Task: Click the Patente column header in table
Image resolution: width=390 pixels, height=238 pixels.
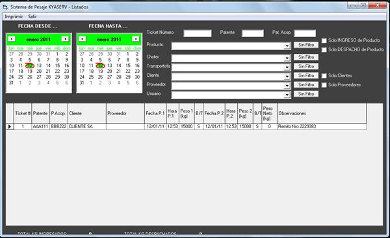Action: 40,113
